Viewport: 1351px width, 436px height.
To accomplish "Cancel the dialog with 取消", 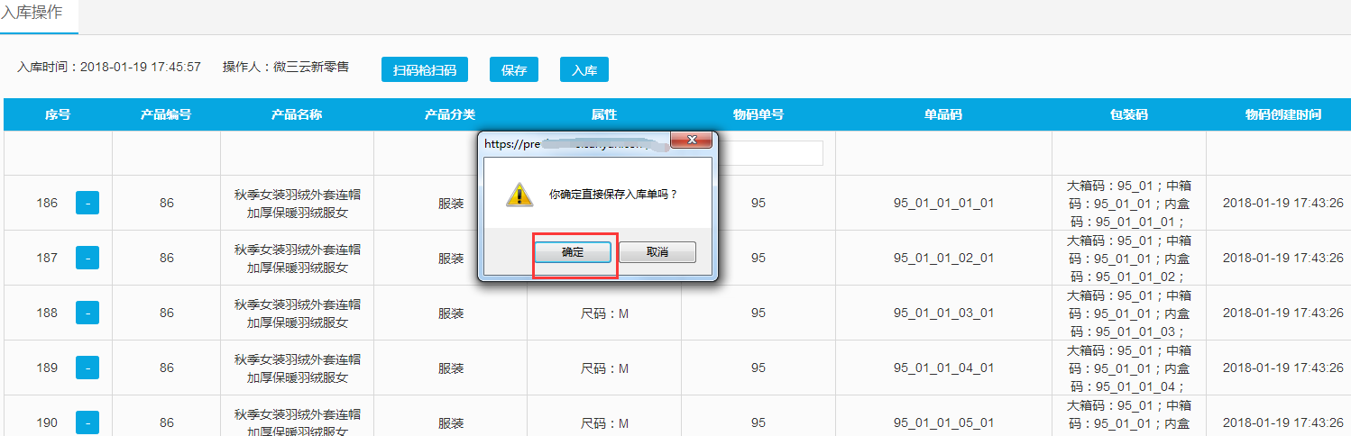I will coord(657,252).
